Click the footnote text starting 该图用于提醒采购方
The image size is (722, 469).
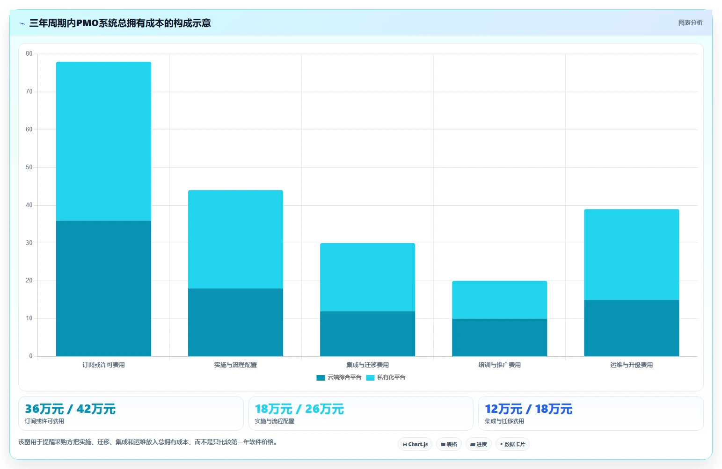pos(148,442)
